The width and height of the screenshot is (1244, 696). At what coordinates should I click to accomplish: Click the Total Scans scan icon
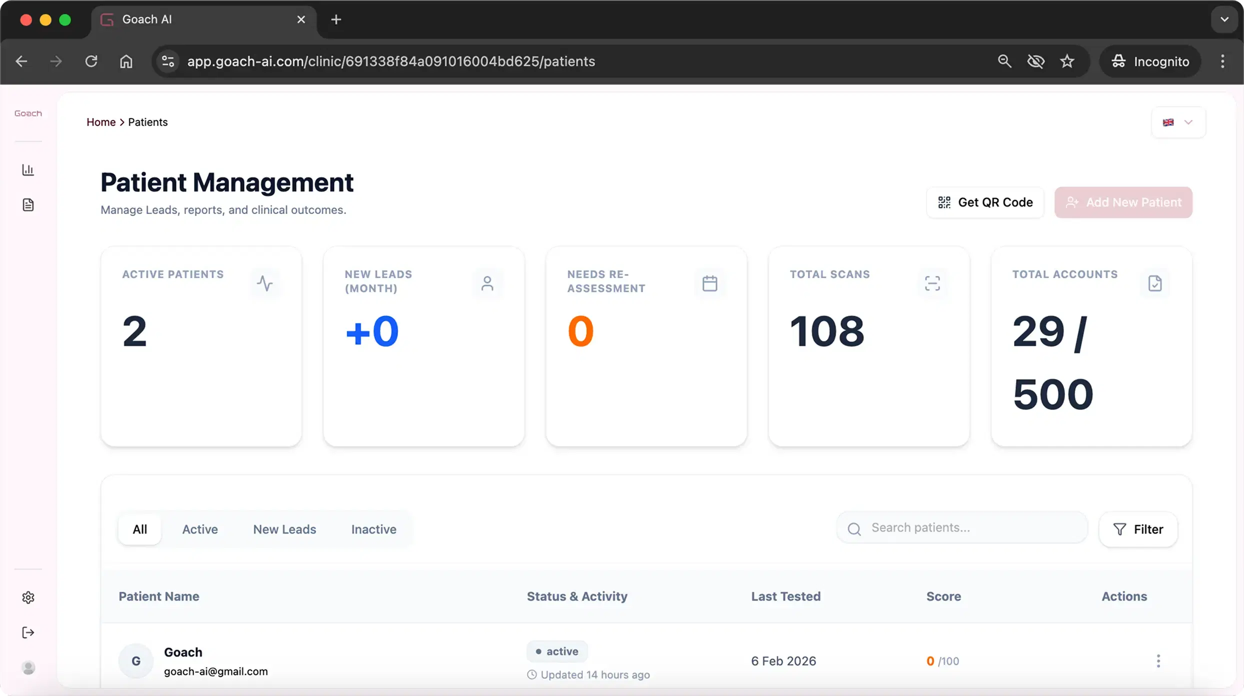click(x=932, y=283)
